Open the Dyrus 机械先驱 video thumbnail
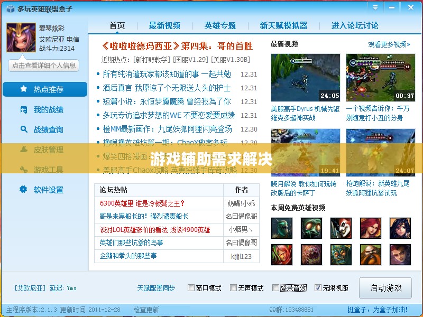Viewport: 423px width, 317px height. click(306, 78)
